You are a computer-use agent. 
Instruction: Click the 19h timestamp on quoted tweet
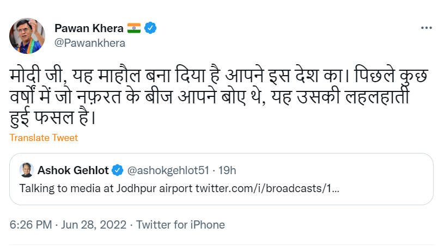click(x=226, y=170)
